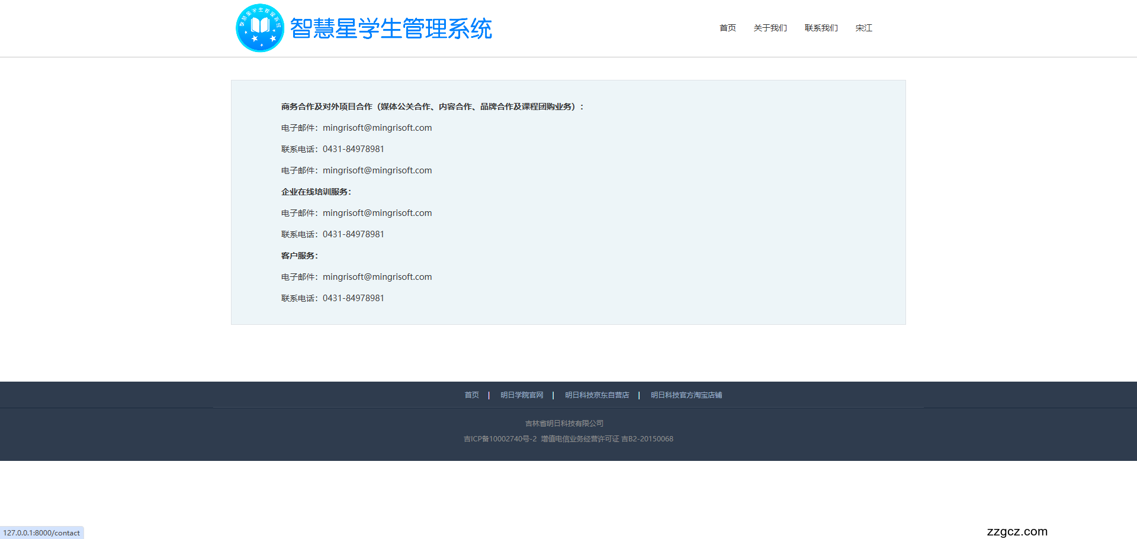The height and width of the screenshot is (539, 1137).
Task: Click the zzgcz.com watermark text
Action: pos(1017,531)
